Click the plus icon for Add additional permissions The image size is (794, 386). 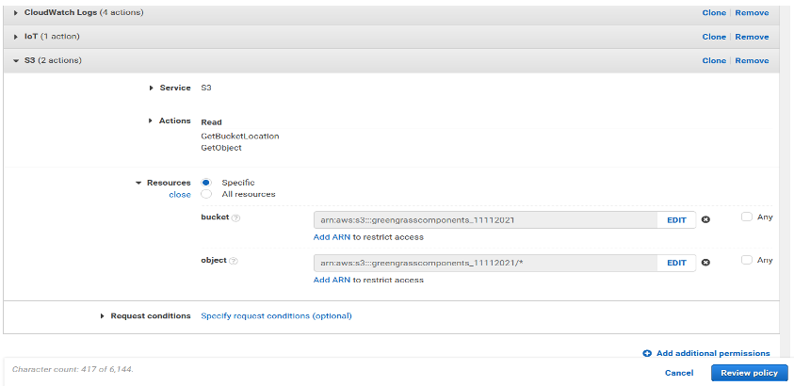pos(647,353)
